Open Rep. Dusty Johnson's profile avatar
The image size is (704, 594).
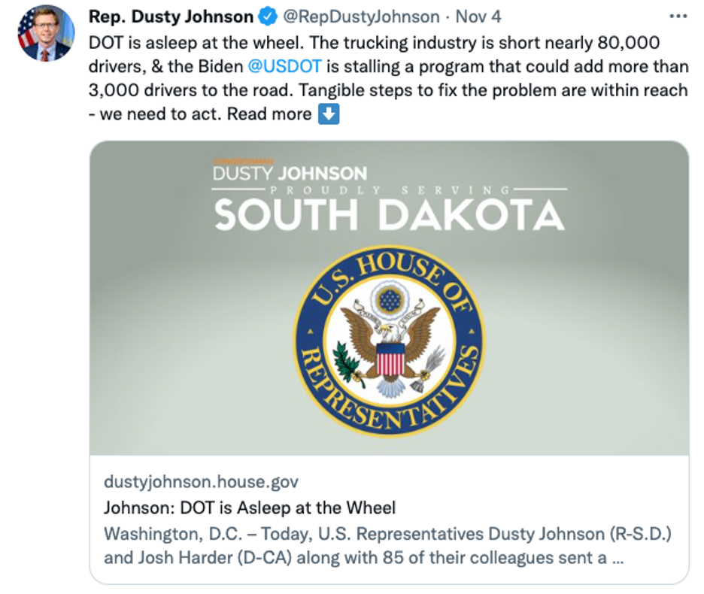pyautogui.click(x=44, y=35)
